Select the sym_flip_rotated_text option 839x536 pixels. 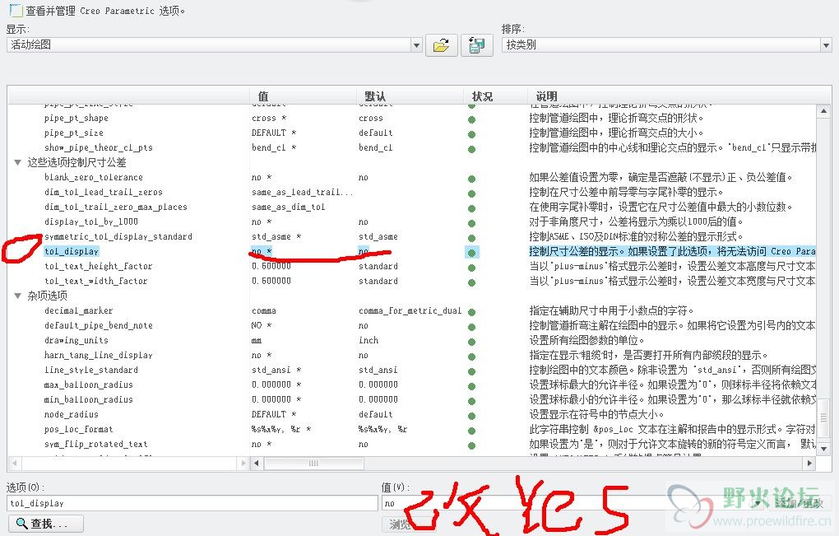pyautogui.click(x=95, y=444)
